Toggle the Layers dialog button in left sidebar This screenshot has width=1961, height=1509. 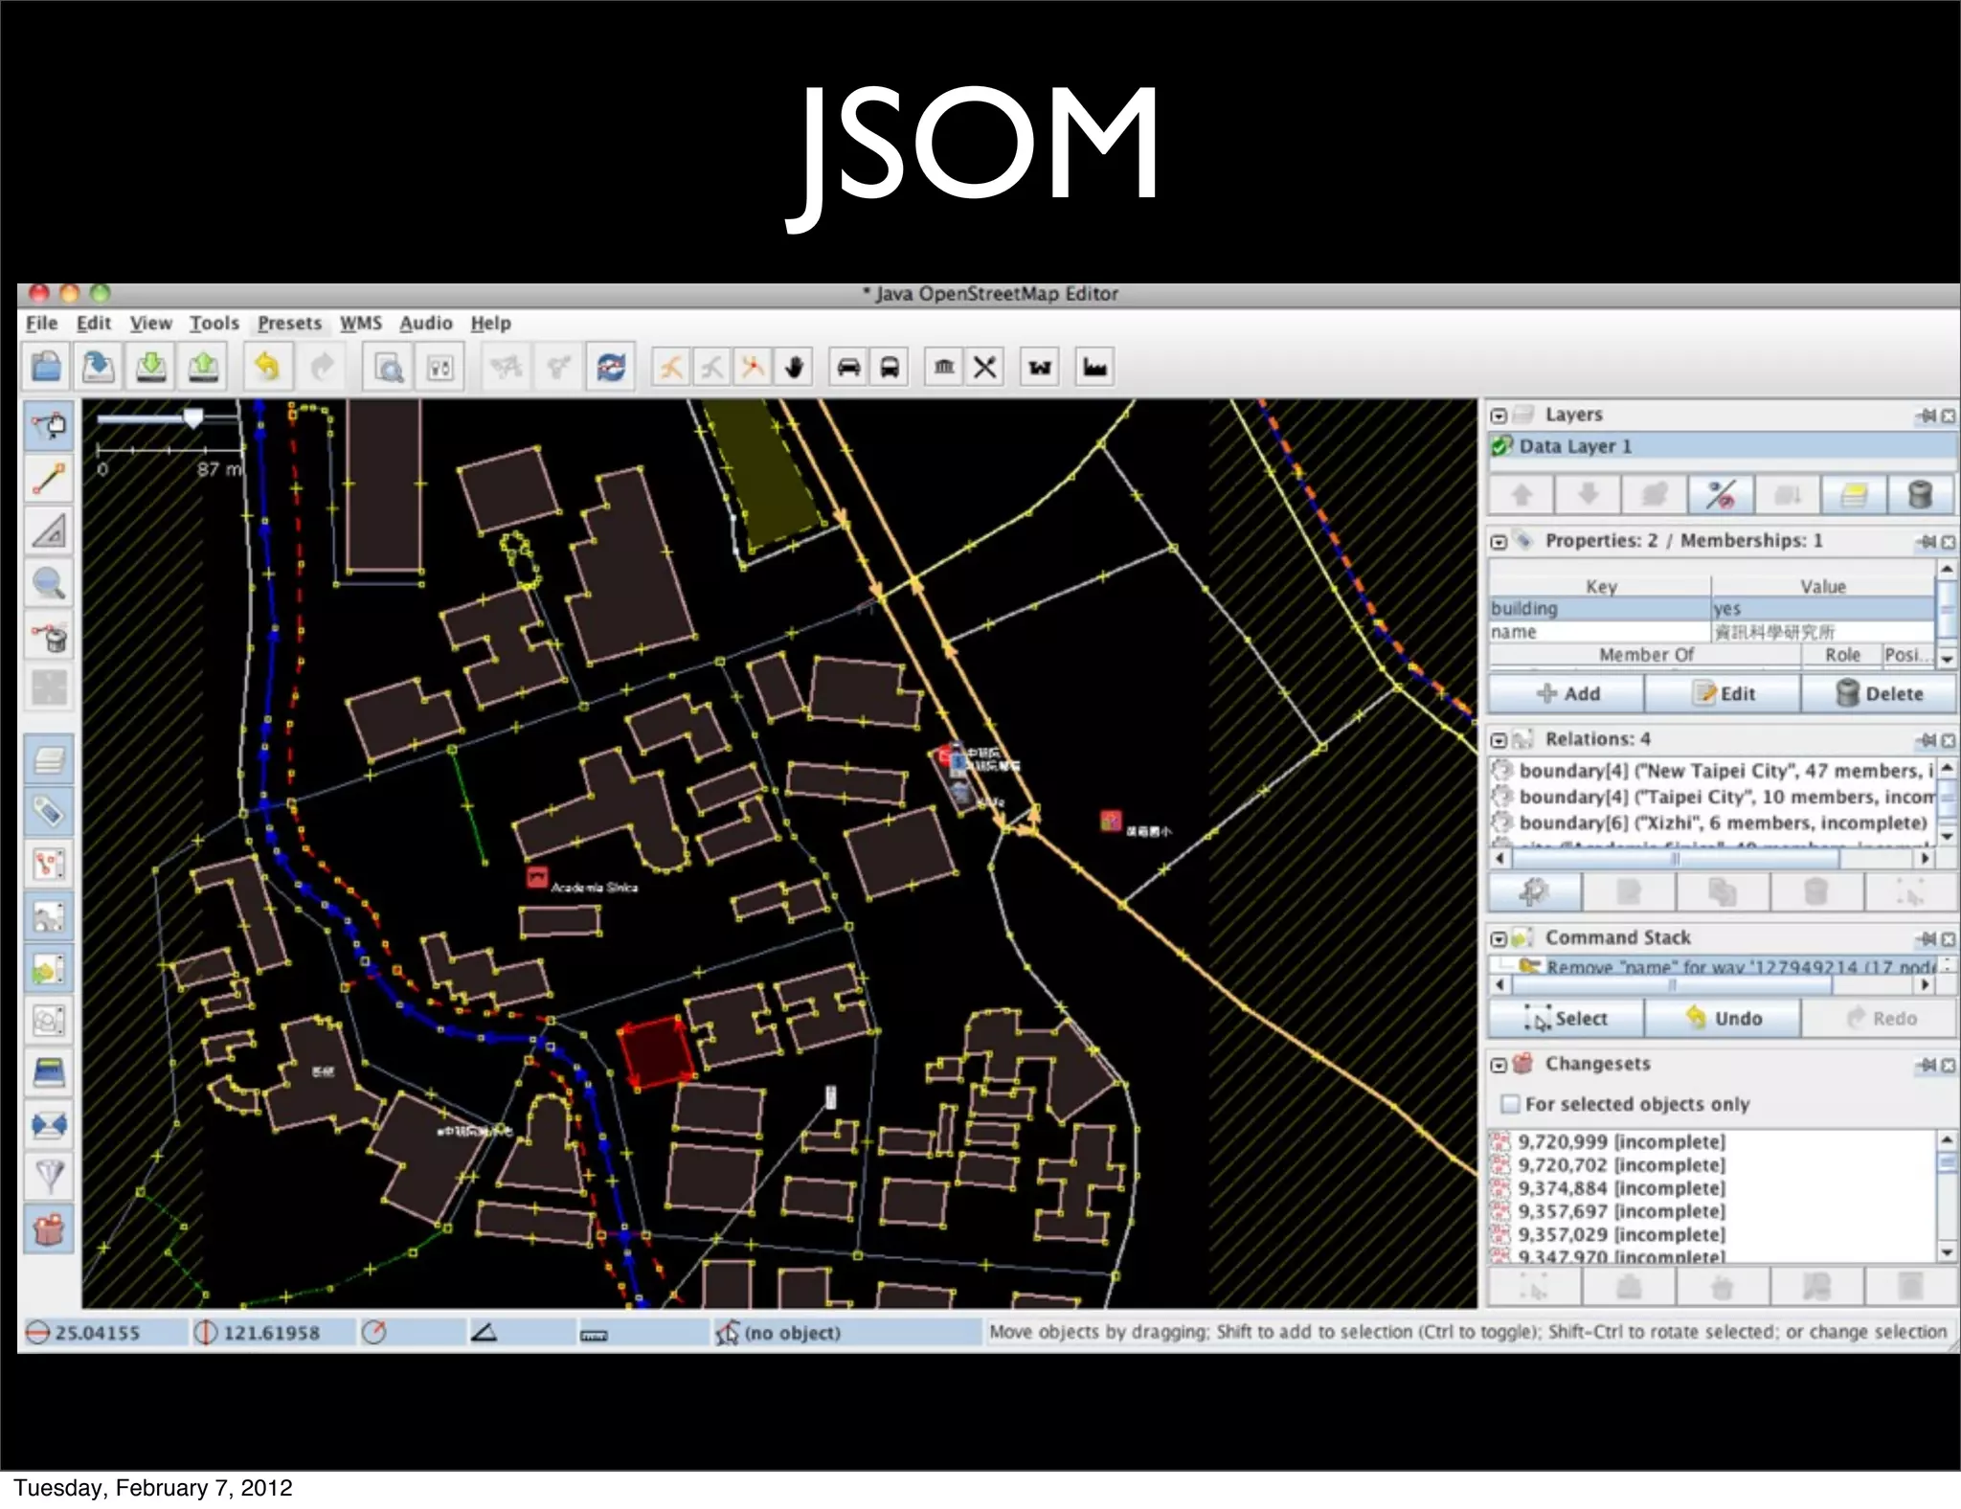click(49, 760)
